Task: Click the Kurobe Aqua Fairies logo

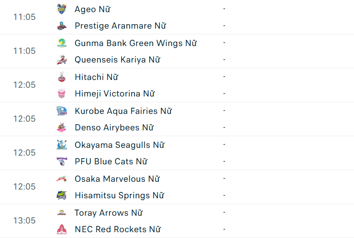Action: 62,111
